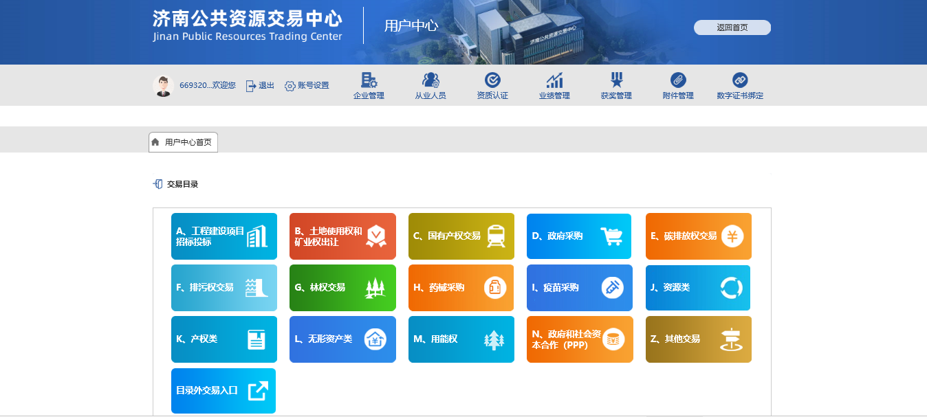
Task: Open 从业人员 personnel icon
Action: tap(430, 80)
